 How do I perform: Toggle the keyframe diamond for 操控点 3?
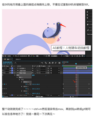tap(4, 84)
